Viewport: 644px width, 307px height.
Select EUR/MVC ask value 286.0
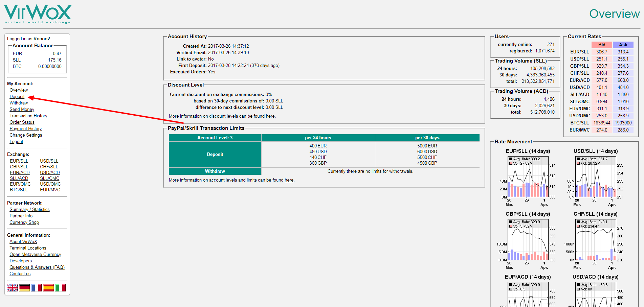click(623, 130)
